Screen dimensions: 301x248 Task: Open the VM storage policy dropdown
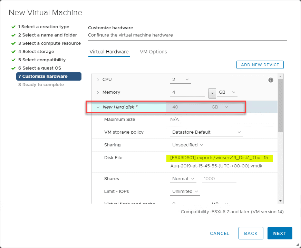207,132
